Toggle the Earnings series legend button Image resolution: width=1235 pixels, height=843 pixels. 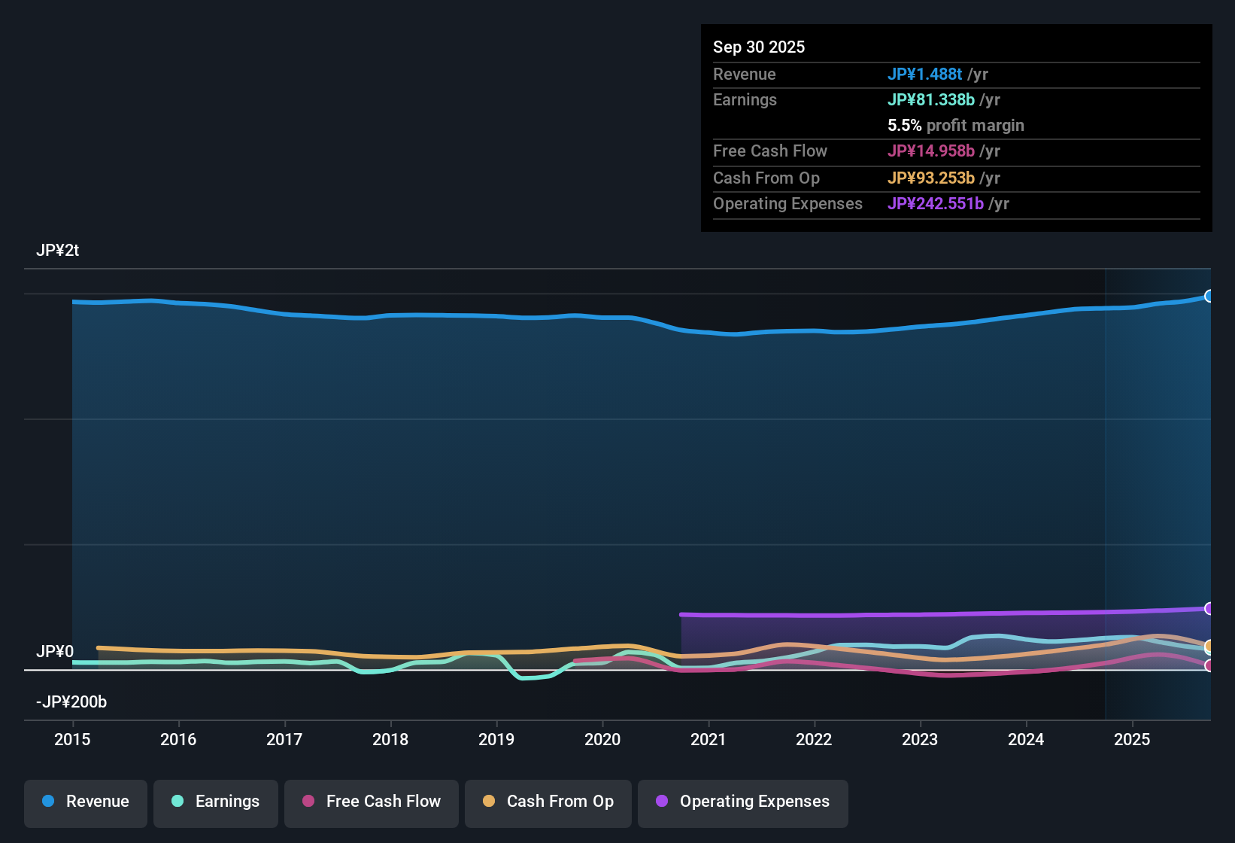216,802
